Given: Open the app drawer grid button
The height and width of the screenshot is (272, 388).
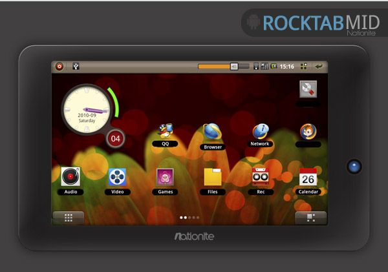Looking at the screenshot, I should [68, 218].
